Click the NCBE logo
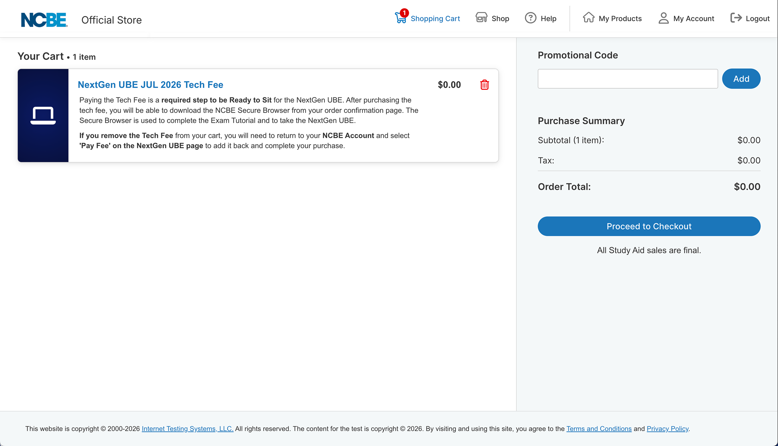Viewport: 778px width, 446px height. [44, 20]
